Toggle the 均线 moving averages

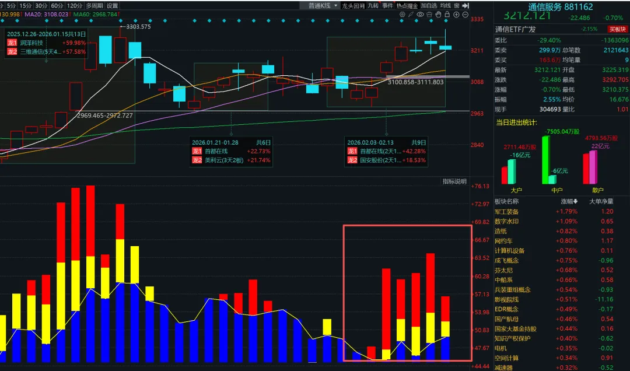445,6
